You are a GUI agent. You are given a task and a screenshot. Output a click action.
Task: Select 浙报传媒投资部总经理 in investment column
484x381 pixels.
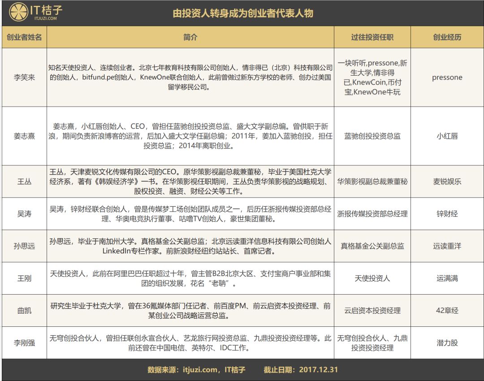[x=372, y=214]
